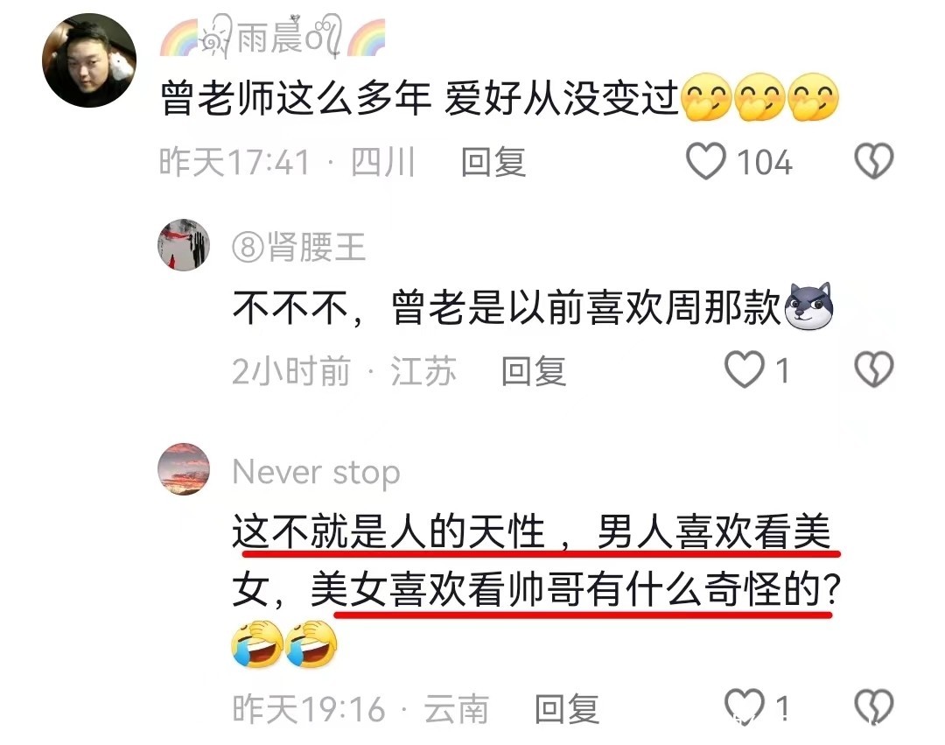Dislike the Never stop reply
This screenshot has width=945, height=745.
[874, 706]
